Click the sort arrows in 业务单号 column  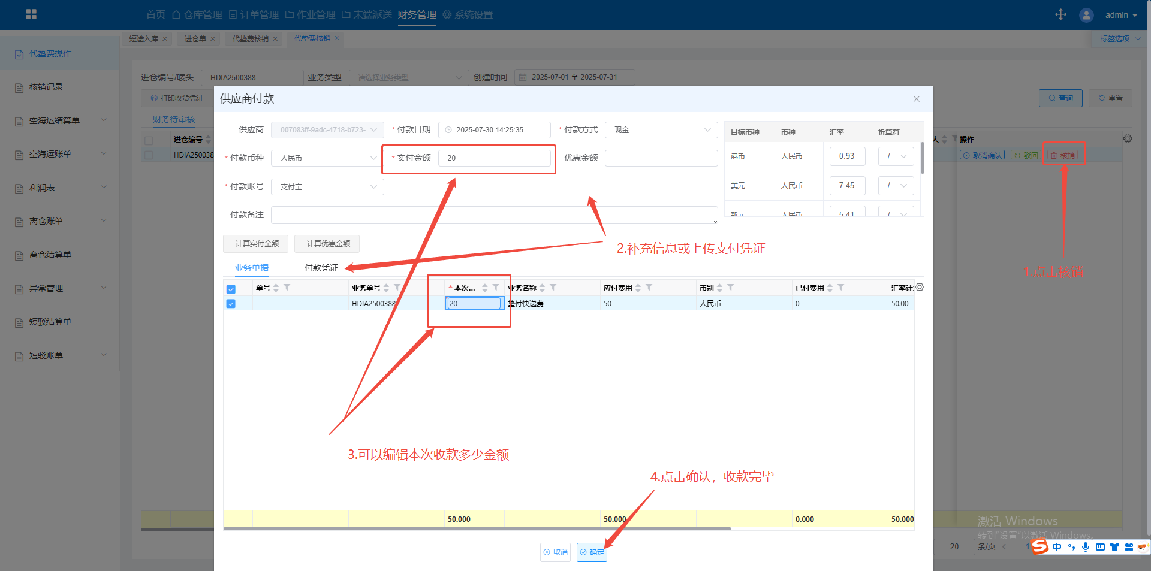[x=386, y=288]
